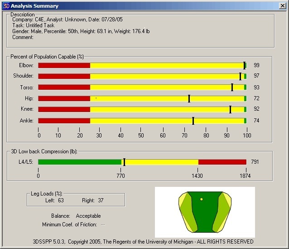
Task: Click the Torso percent bar
Action: (142, 87)
